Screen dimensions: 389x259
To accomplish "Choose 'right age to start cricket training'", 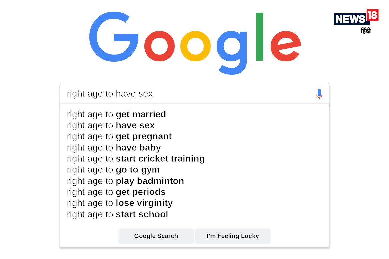I will click(x=136, y=159).
